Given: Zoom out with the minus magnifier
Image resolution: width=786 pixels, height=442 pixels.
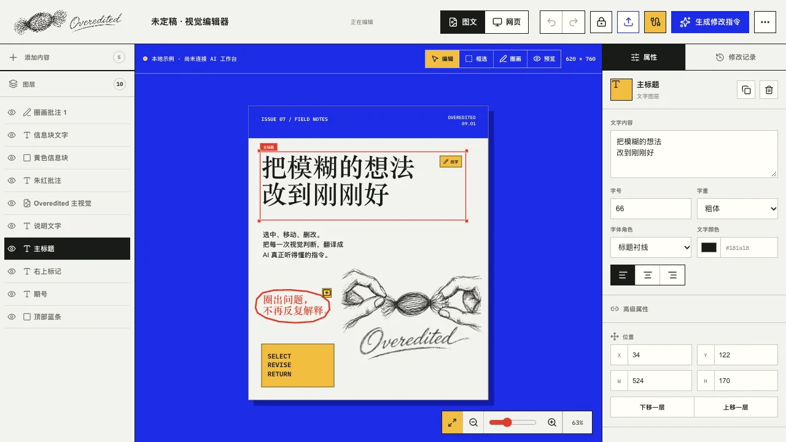Looking at the screenshot, I should [x=473, y=422].
